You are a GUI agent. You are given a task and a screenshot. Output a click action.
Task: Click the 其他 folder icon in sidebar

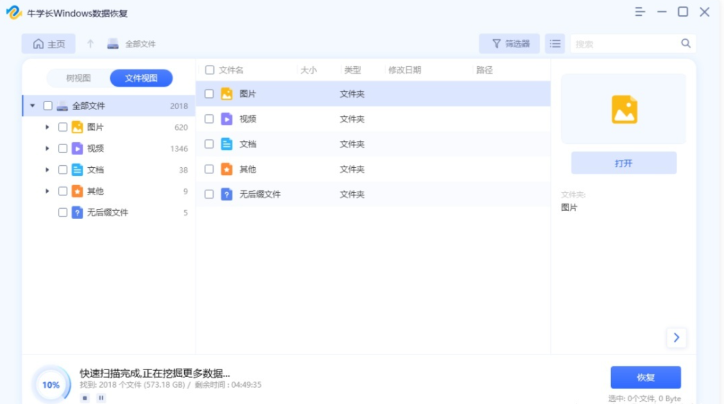click(77, 191)
